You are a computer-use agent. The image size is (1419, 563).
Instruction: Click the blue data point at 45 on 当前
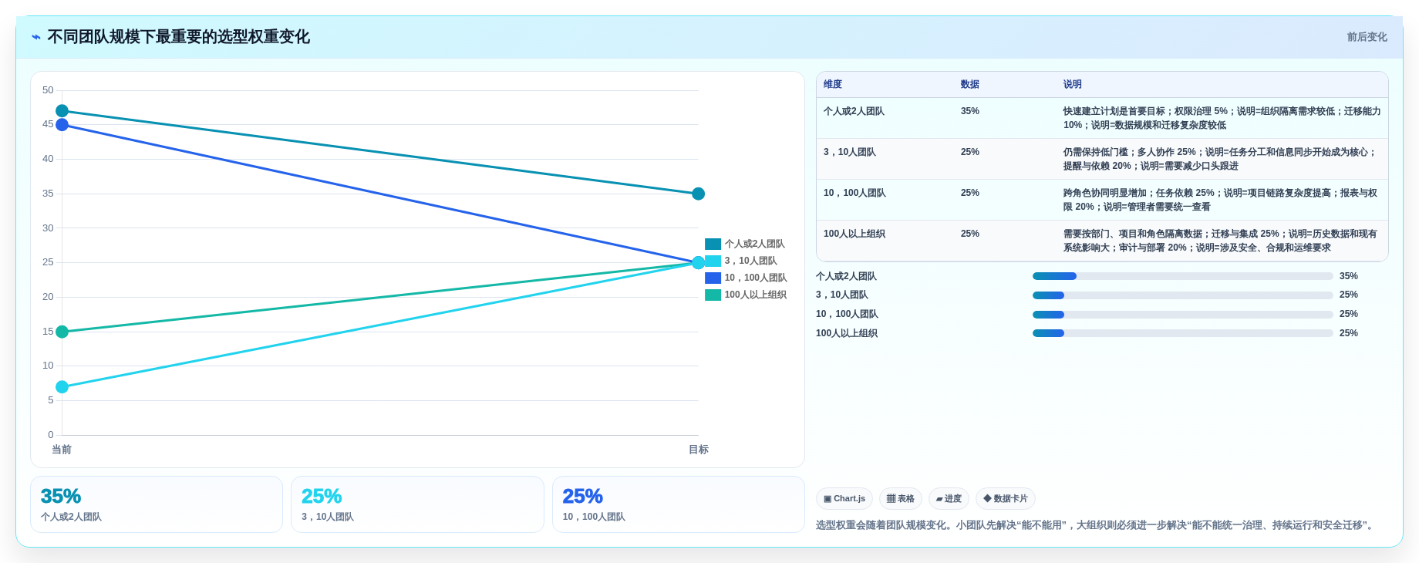pos(62,125)
